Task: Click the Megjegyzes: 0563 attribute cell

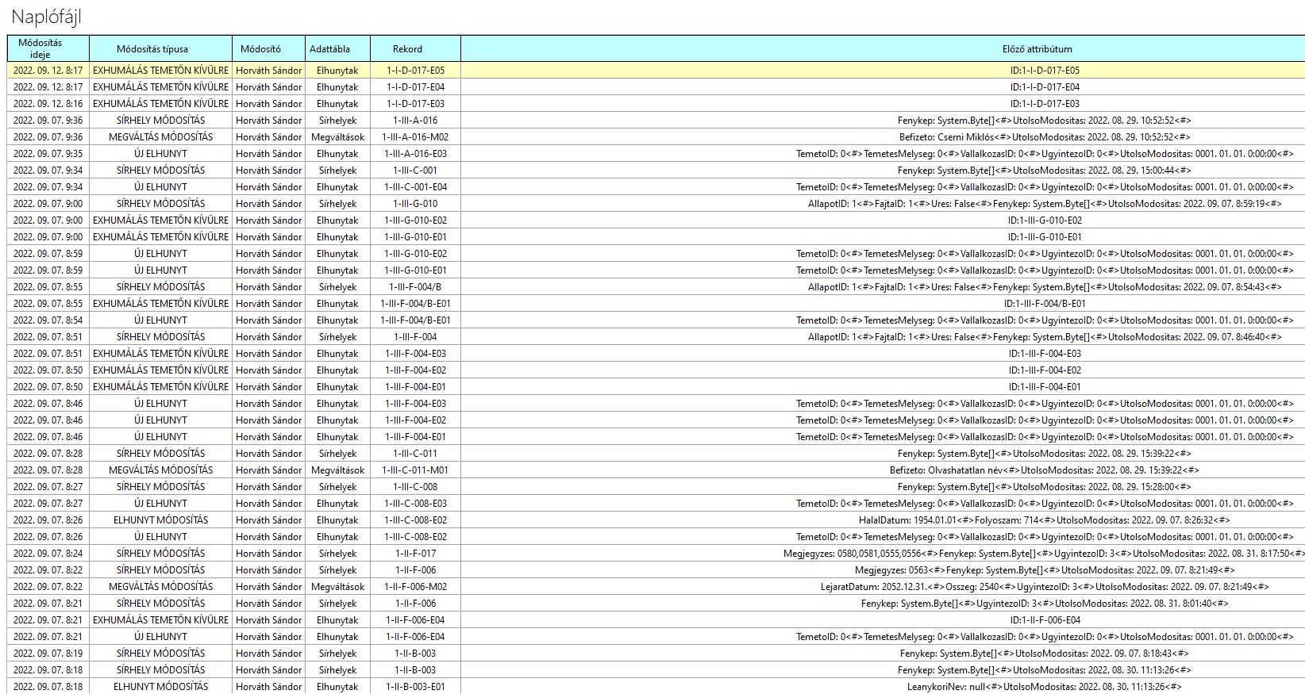Action: pyautogui.click(x=1044, y=570)
